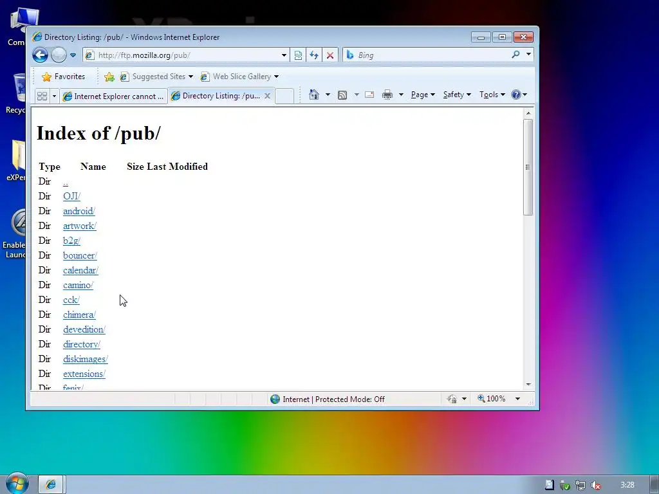Open the Page menu
The image size is (659, 494).
click(423, 95)
